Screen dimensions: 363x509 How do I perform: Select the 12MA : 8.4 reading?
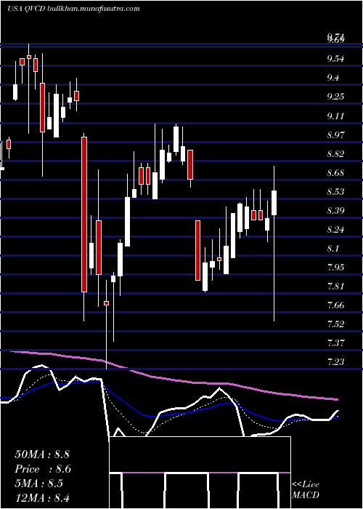(42, 497)
